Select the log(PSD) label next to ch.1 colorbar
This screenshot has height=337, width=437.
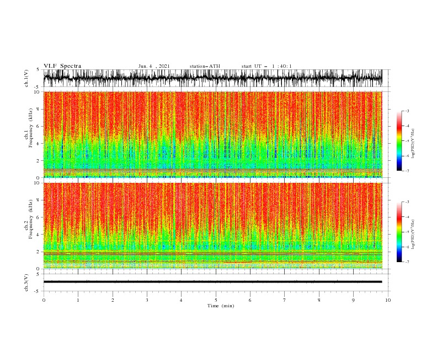tap(413, 144)
